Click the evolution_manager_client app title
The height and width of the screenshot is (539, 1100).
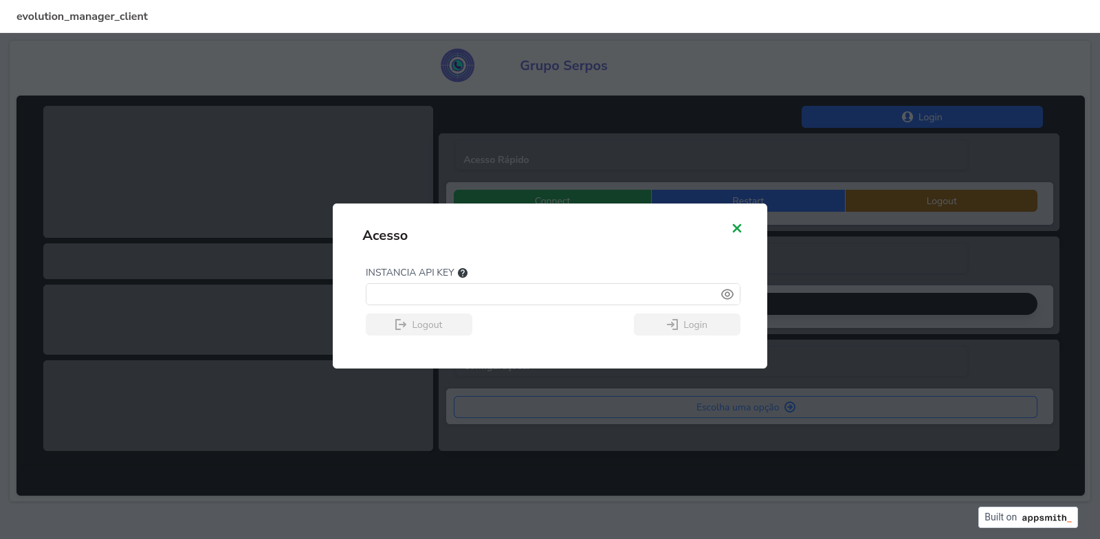point(82,16)
